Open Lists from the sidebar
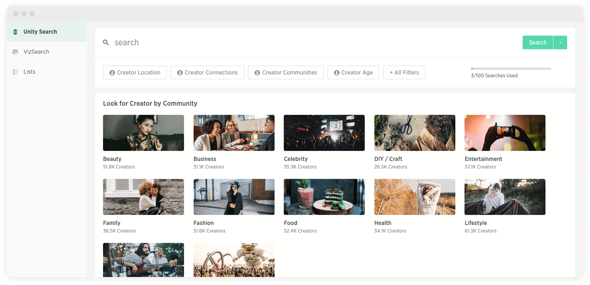Viewport: 590px width, 285px height. (47, 72)
